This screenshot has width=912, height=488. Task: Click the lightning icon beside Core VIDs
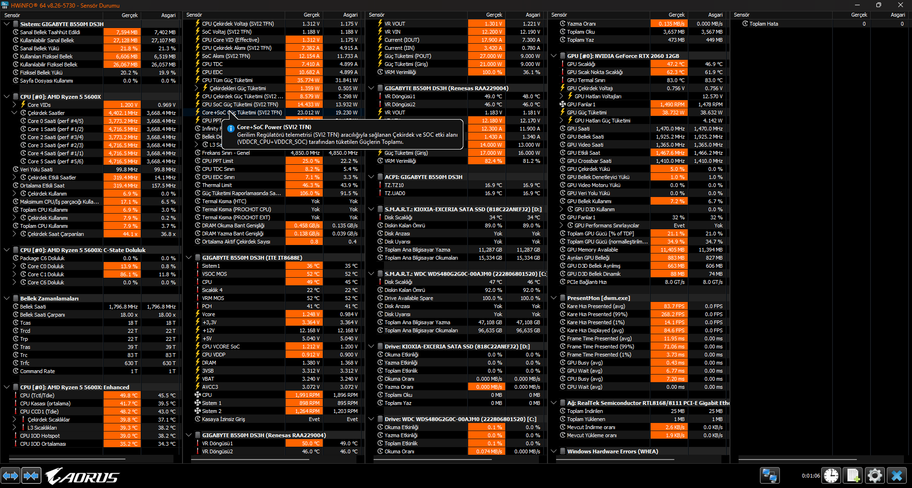coord(23,105)
